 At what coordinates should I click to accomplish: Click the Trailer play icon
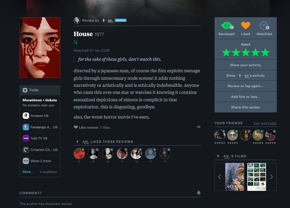[x=25, y=90]
